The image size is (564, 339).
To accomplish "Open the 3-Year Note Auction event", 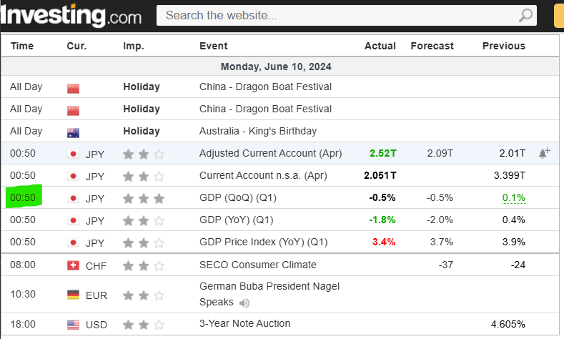I will tap(244, 324).
